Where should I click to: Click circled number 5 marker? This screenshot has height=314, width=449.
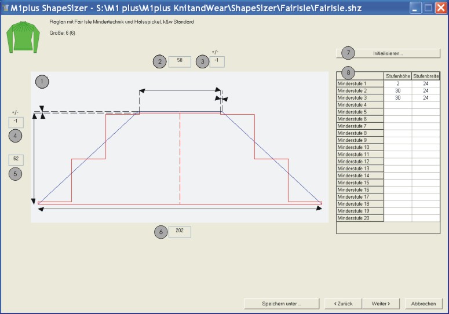click(16, 173)
